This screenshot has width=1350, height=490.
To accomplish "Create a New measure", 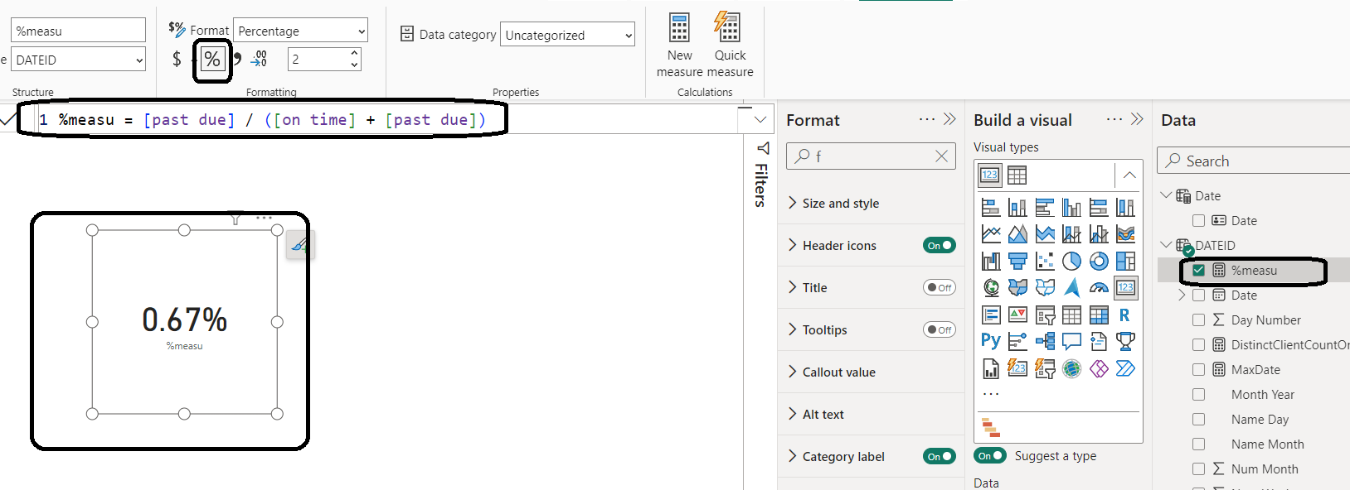I will pyautogui.click(x=680, y=46).
